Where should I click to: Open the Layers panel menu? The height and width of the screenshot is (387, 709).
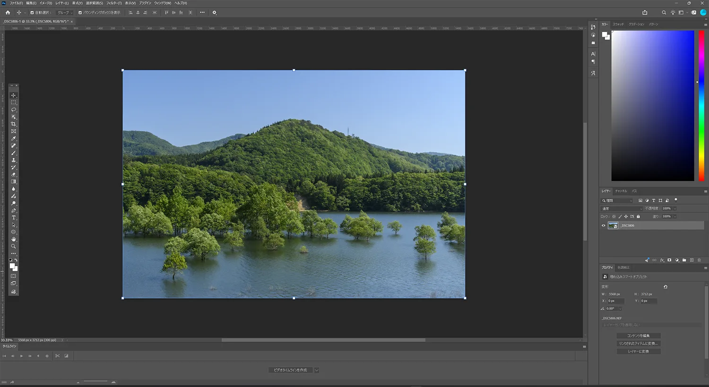coord(706,191)
